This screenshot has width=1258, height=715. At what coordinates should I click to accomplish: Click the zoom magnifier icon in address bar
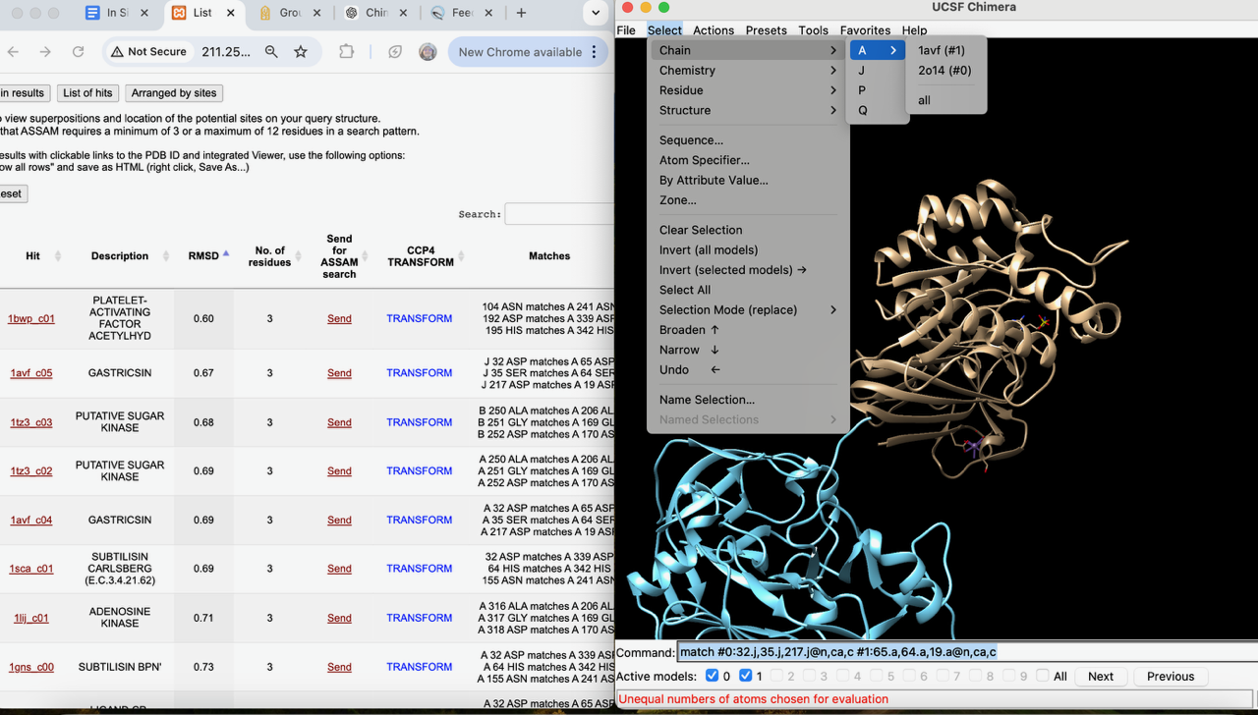(x=271, y=52)
